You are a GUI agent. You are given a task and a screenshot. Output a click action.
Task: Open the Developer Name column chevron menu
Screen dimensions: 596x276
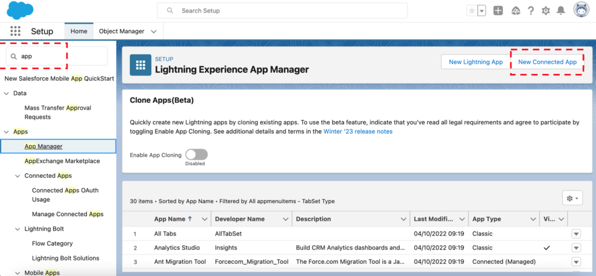click(x=285, y=220)
